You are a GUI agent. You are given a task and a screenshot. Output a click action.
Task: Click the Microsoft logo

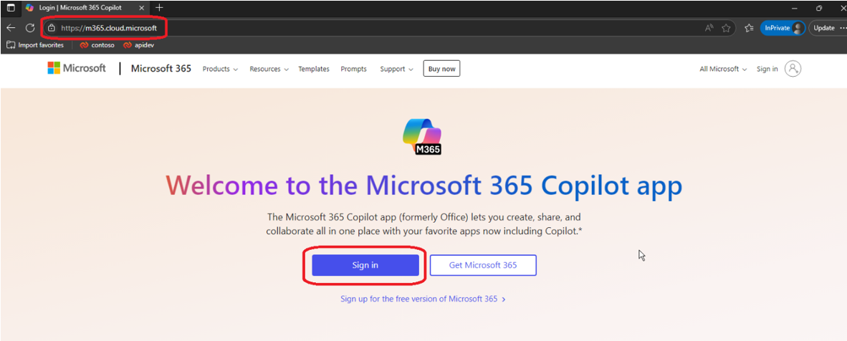[77, 68]
